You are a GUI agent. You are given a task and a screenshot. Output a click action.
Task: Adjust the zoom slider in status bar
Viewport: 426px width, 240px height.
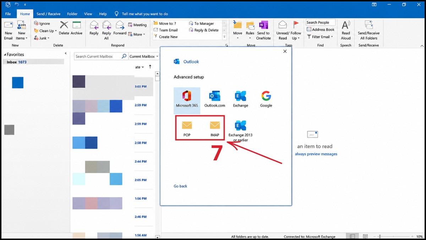click(380, 236)
